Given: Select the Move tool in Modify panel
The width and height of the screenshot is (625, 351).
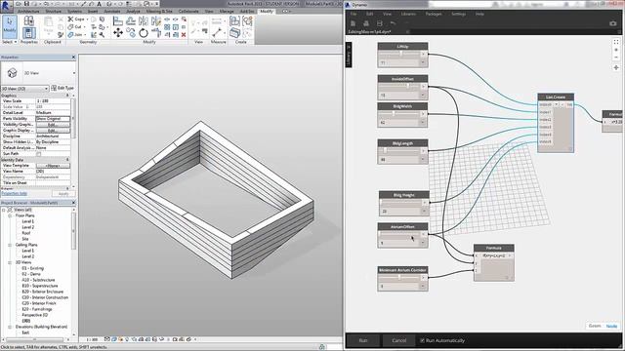Looking at the screenshot, I should tap(118, 32).
